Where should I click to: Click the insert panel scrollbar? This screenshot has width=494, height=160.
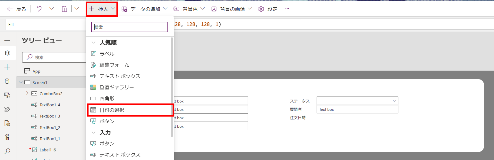pos(172,87)
